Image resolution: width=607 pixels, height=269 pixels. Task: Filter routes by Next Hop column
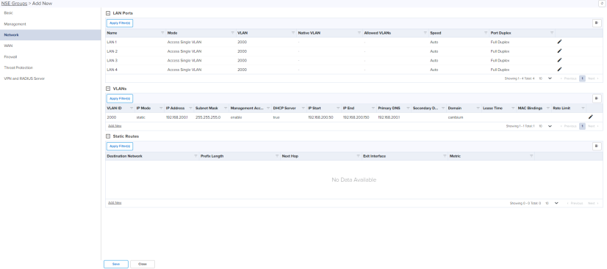coord(358,156)
